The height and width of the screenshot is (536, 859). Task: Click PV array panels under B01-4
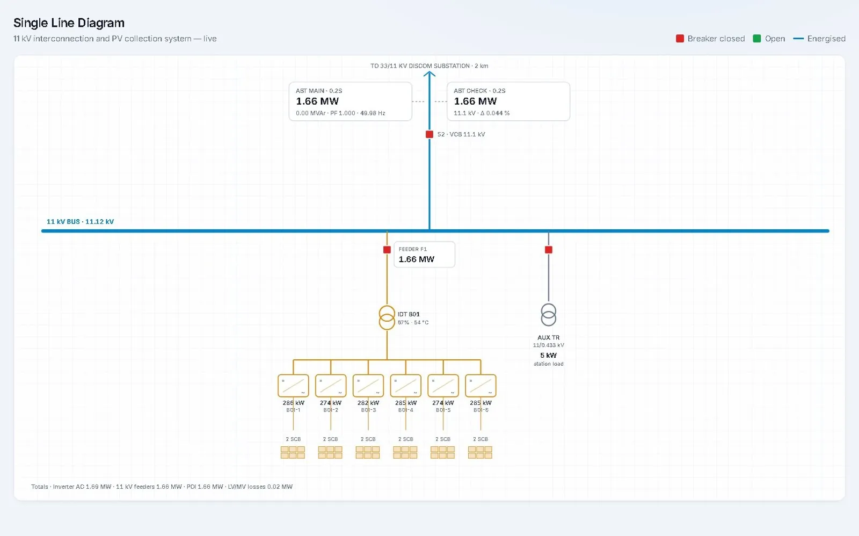pos(405,452)
